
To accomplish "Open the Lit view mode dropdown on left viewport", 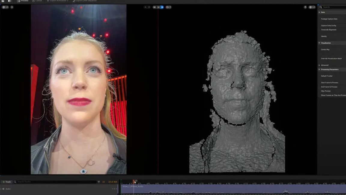I will pyautogui.click(x=5, y=7).
